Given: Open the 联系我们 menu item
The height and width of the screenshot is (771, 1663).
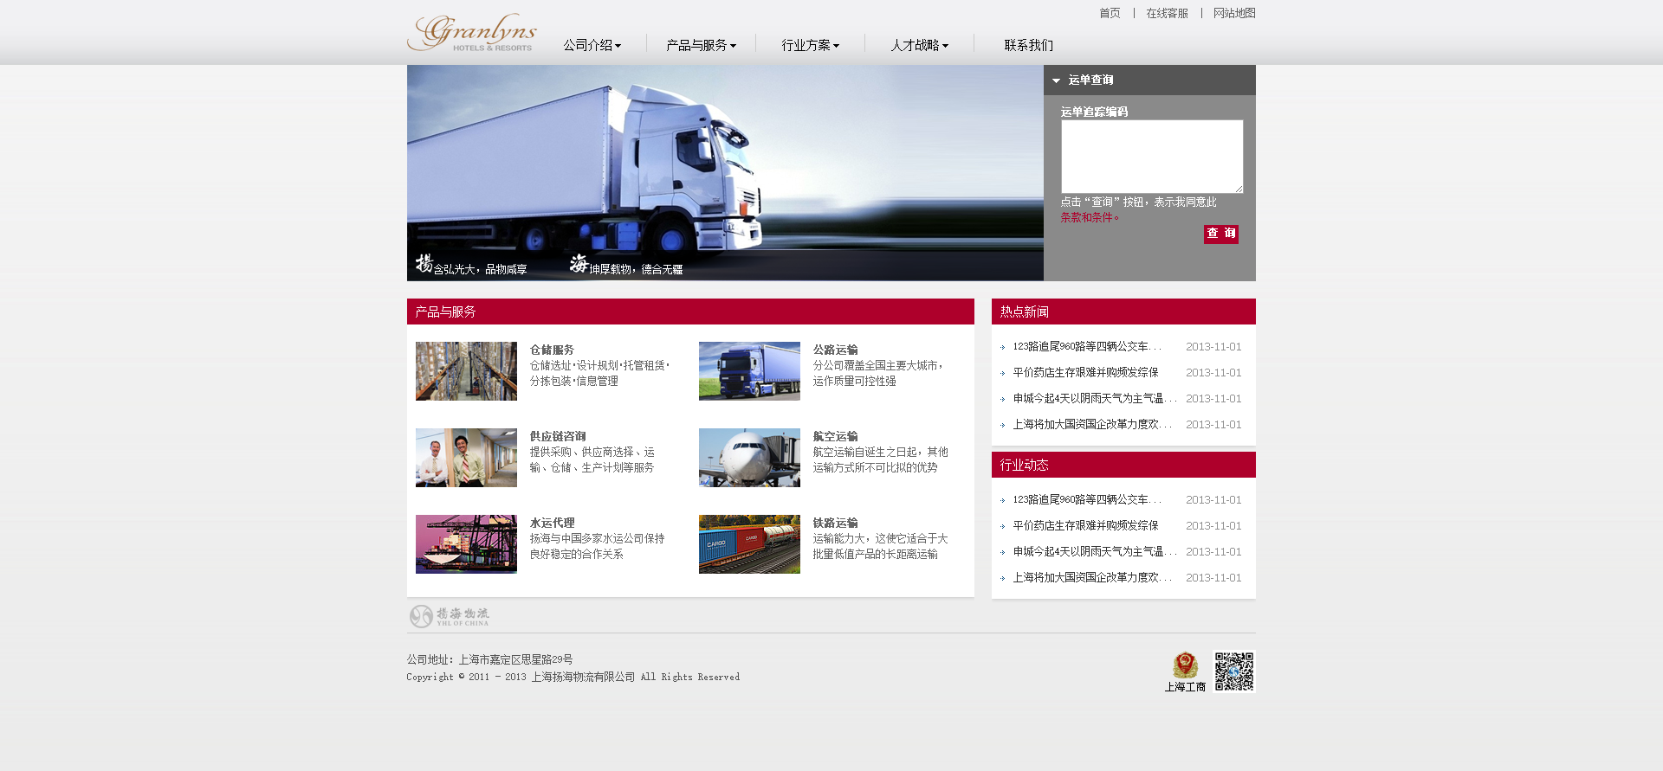Looking at the screenshot, I should coord(1028,45).
